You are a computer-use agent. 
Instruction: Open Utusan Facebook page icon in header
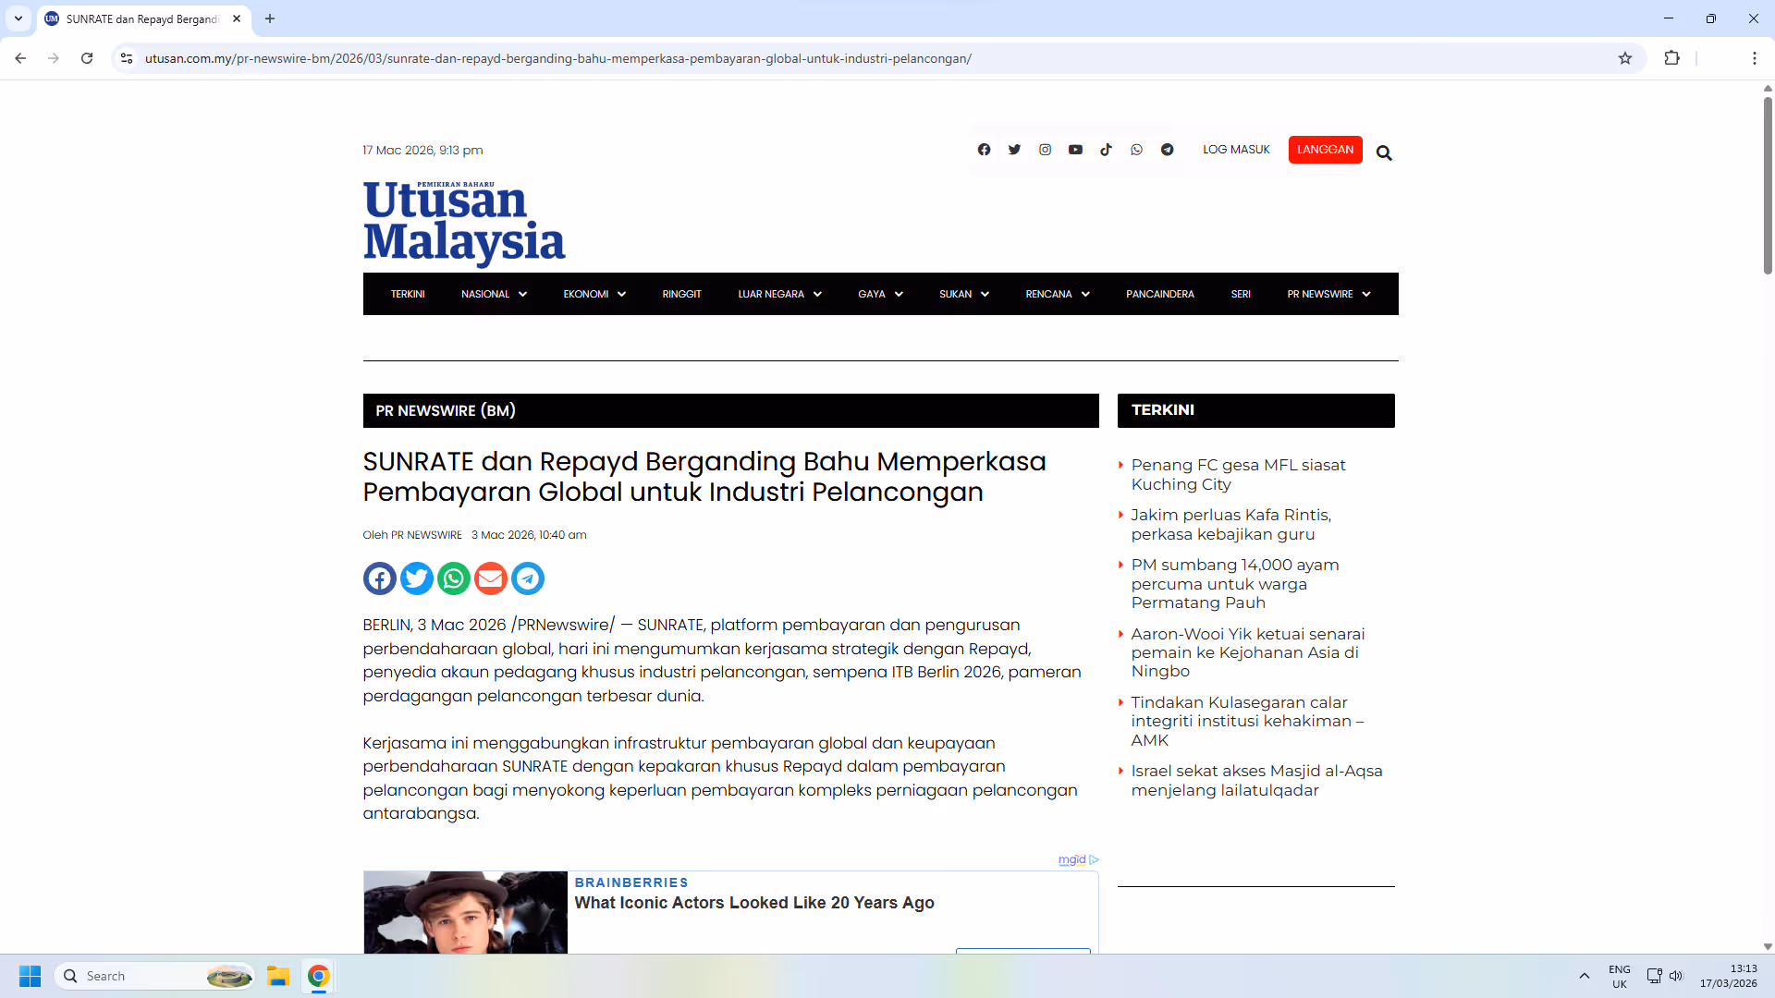[x=984, y=150]
